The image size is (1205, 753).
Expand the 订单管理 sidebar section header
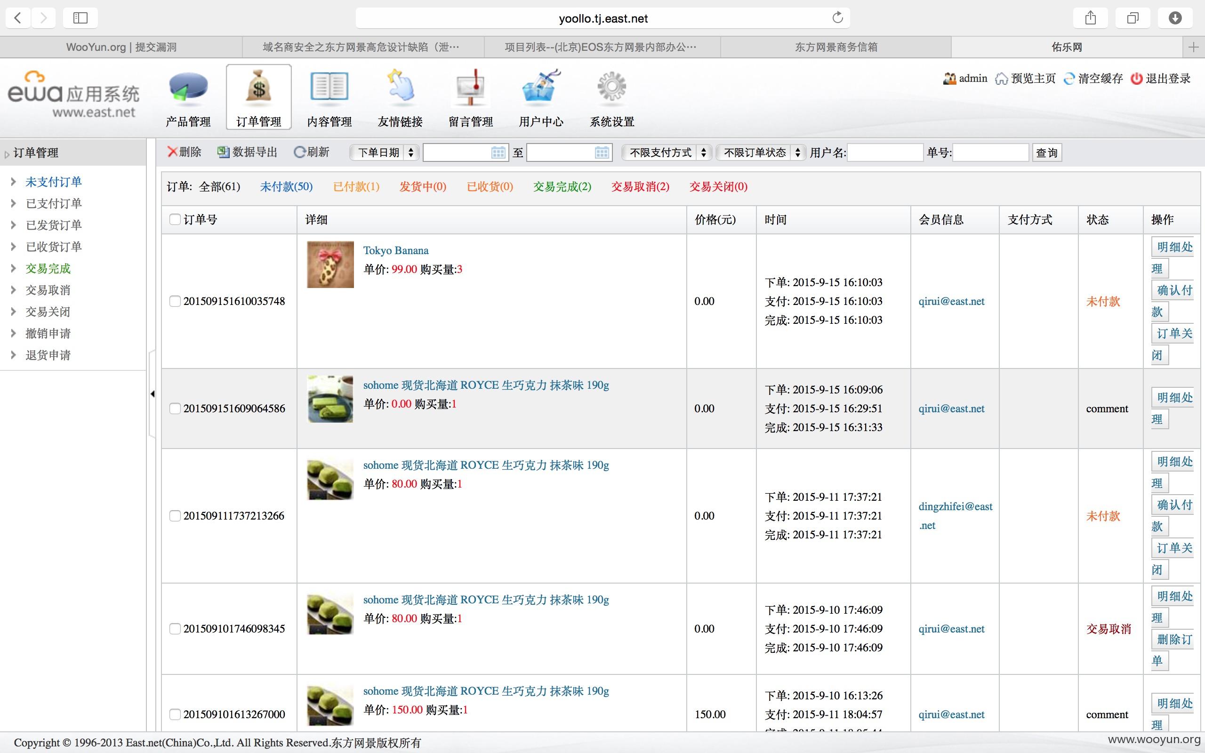pos(72,152)
